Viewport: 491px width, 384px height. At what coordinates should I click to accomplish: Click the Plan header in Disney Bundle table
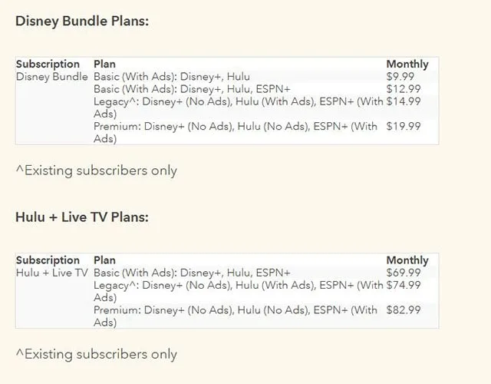point(104,64)
